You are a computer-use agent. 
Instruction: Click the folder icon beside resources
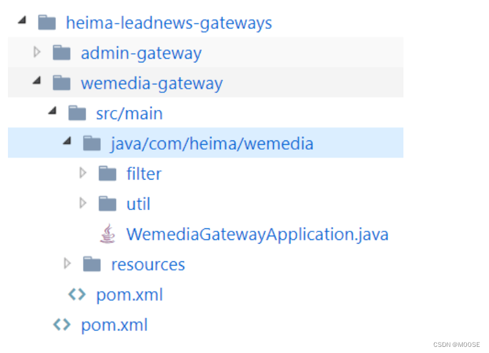coord(92,263)
